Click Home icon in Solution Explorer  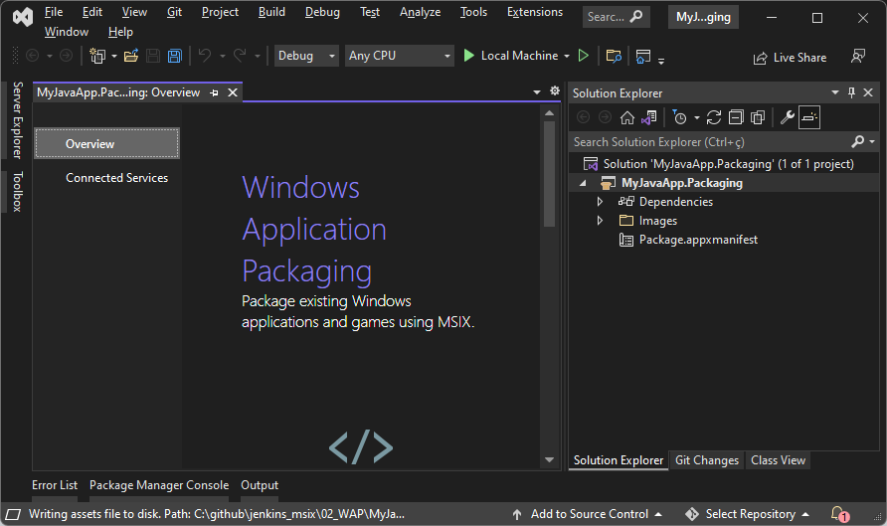tap(627, 117)
